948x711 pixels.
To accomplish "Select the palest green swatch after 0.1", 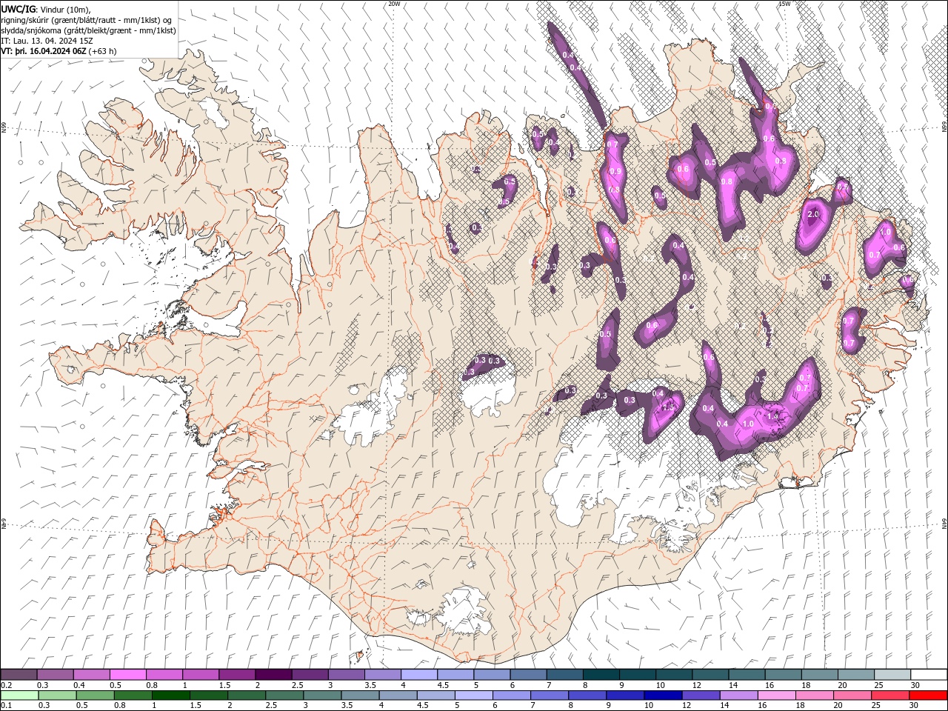I will pyautogui.click(x=19, y=695).
